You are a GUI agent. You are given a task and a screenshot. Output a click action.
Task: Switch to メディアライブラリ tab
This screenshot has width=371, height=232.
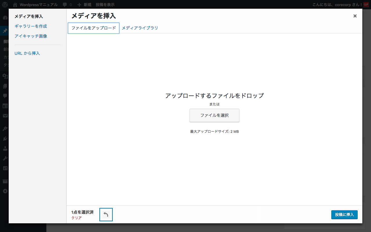coord(140,28)
